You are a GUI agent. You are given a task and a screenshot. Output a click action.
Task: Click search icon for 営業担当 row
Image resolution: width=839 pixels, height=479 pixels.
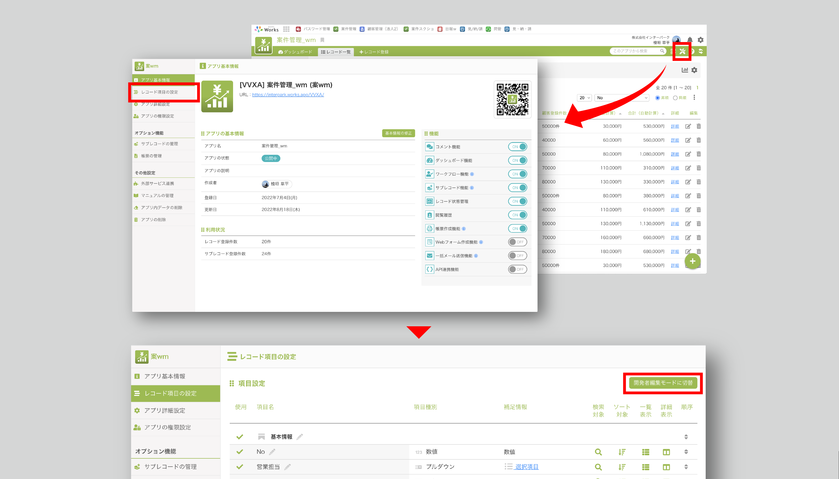pos(598,467)
